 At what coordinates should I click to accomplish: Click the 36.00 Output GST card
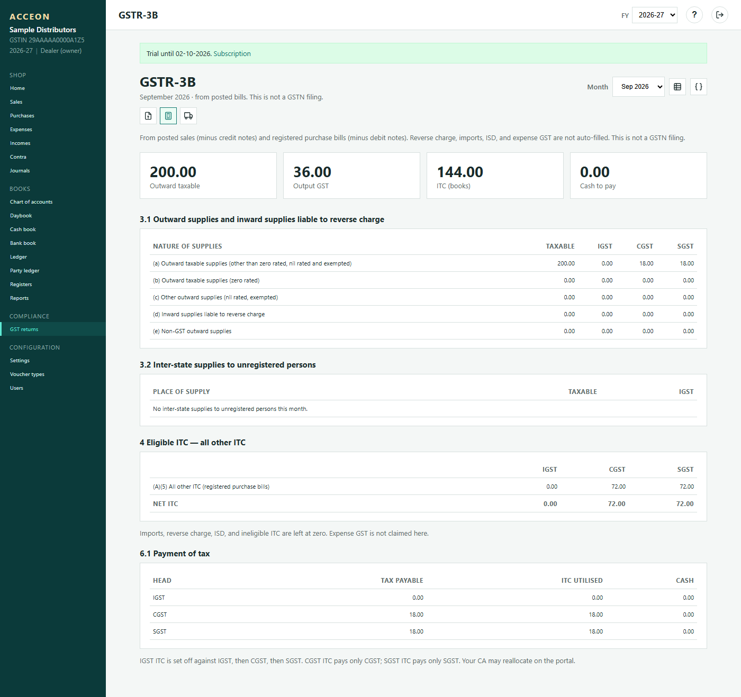coord(351,176)
